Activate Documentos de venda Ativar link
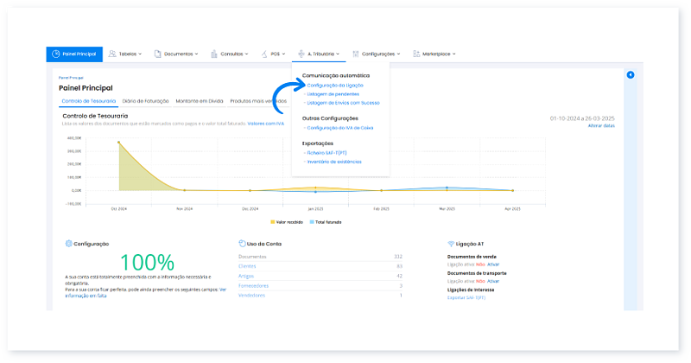The width and height of the screenshot is (691, 363). (x=493, y=264)
